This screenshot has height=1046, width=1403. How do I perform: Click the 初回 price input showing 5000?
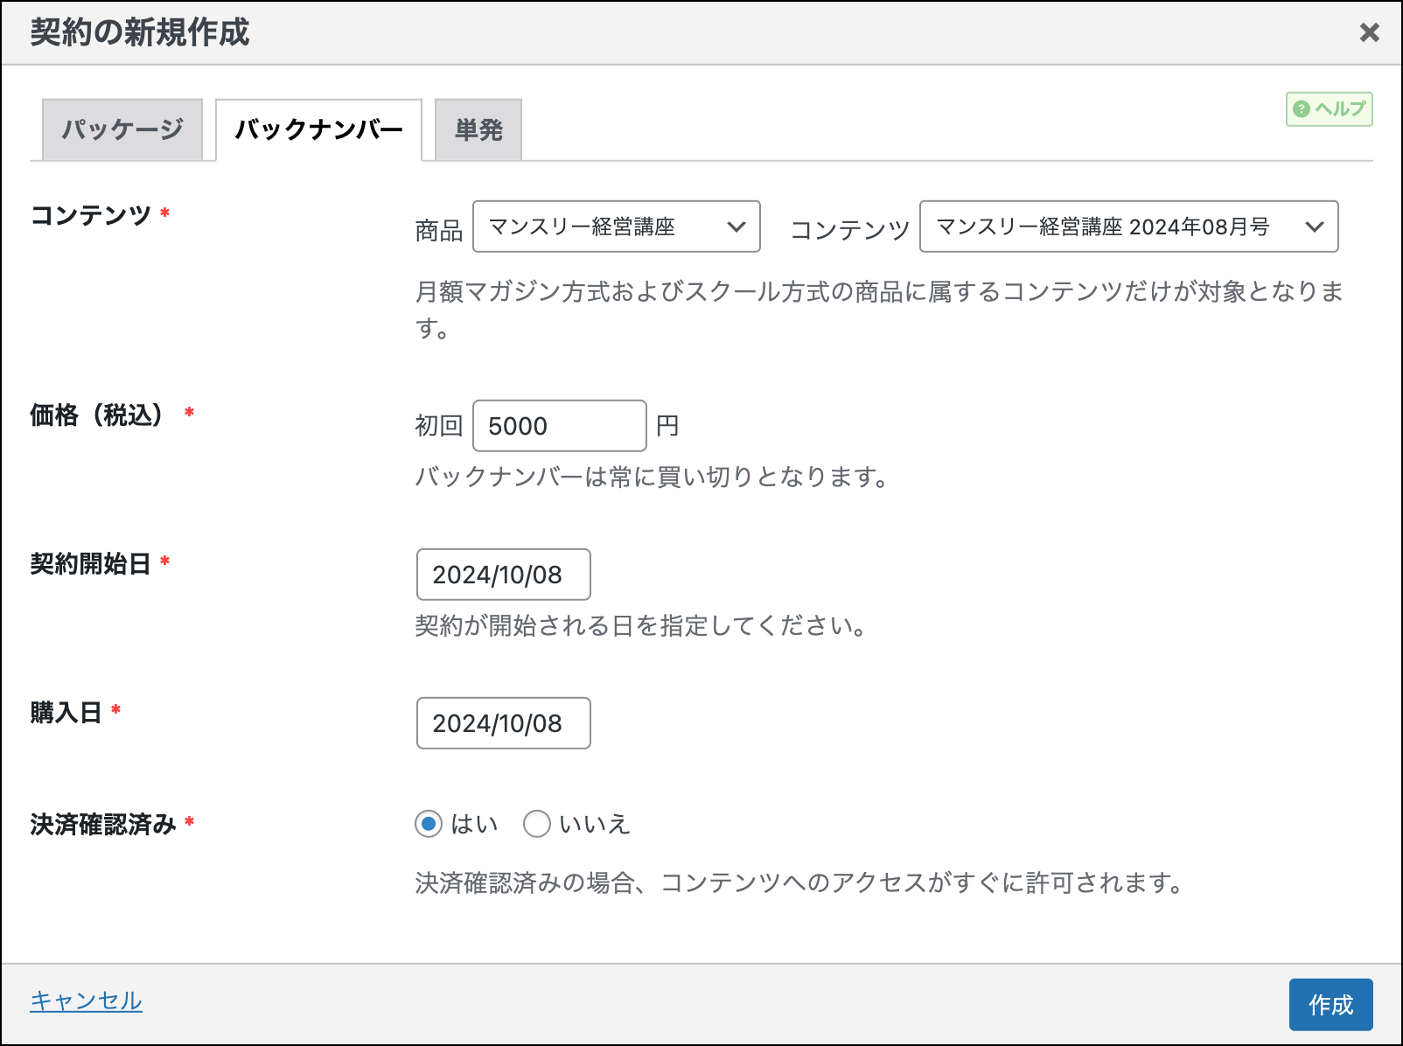[559, 426]
